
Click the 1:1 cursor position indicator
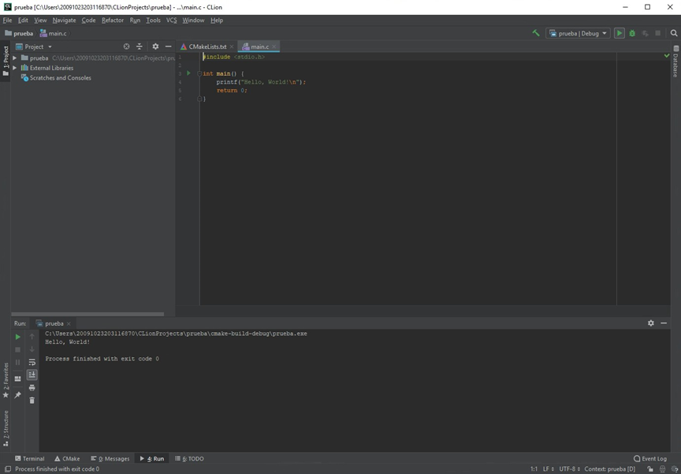click(x=534, y=468)
